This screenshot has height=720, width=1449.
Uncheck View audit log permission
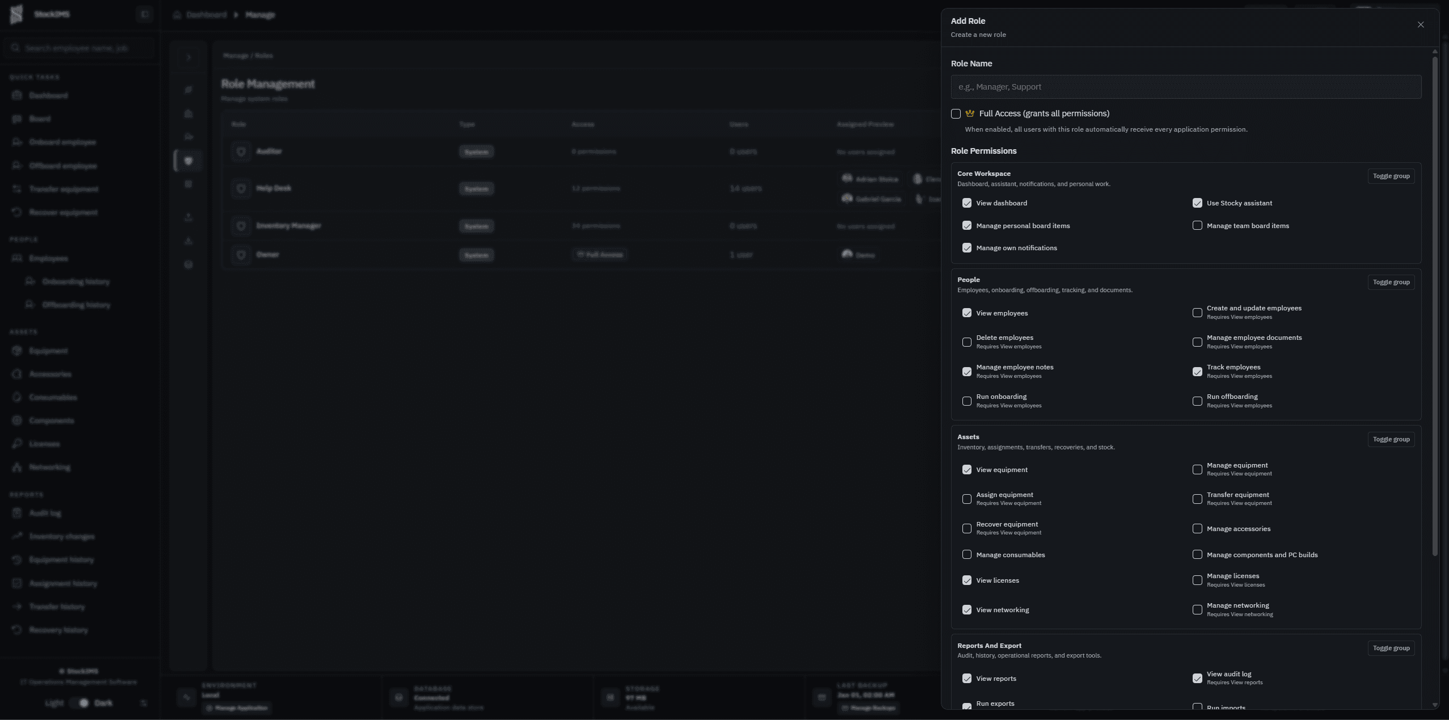tap(1197, 679)
